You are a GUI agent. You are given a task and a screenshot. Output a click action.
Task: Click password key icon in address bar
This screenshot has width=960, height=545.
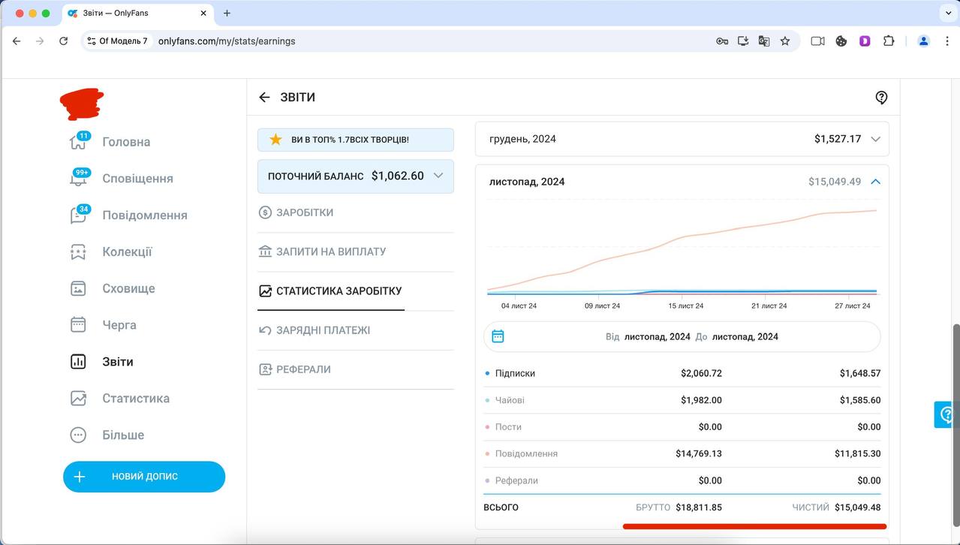(722, 41)
